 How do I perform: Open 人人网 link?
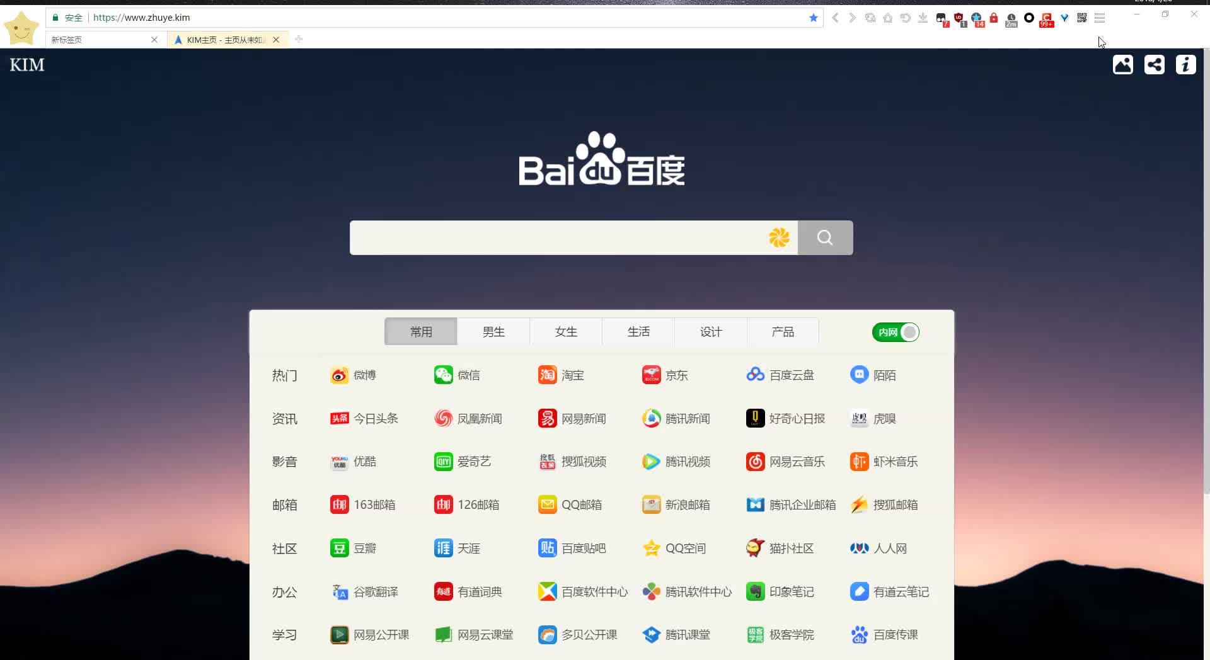[x=879, y=549]
